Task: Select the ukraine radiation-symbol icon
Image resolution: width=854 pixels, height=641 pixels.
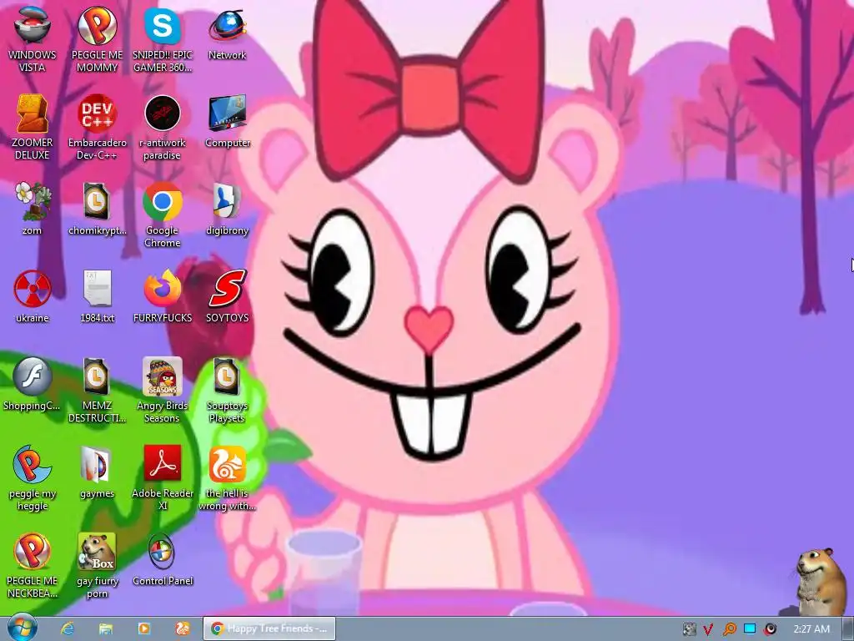Action: coord(33,296)
